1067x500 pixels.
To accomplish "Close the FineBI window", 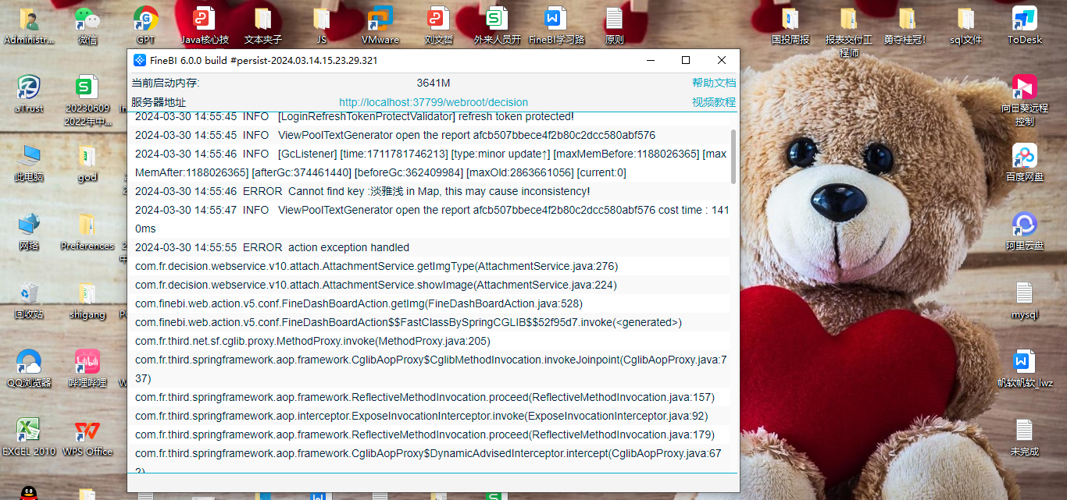I will pyautogui.click(x=722, y=60).
